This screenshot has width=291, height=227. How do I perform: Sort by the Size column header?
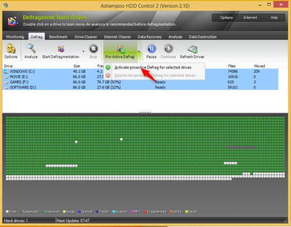[x=83, y=66]
